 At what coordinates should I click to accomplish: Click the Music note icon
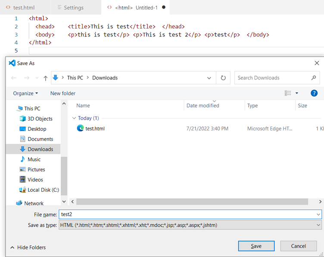[x=22, y=159]
